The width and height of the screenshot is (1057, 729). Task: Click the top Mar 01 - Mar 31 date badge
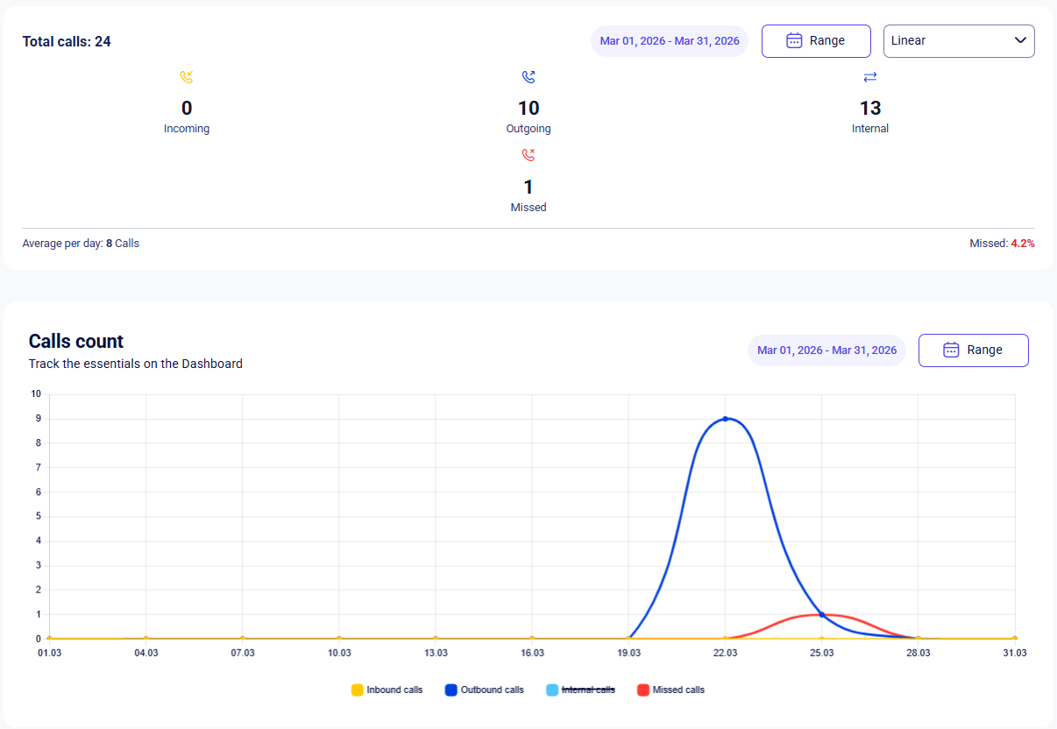click(x=670, y=41)
